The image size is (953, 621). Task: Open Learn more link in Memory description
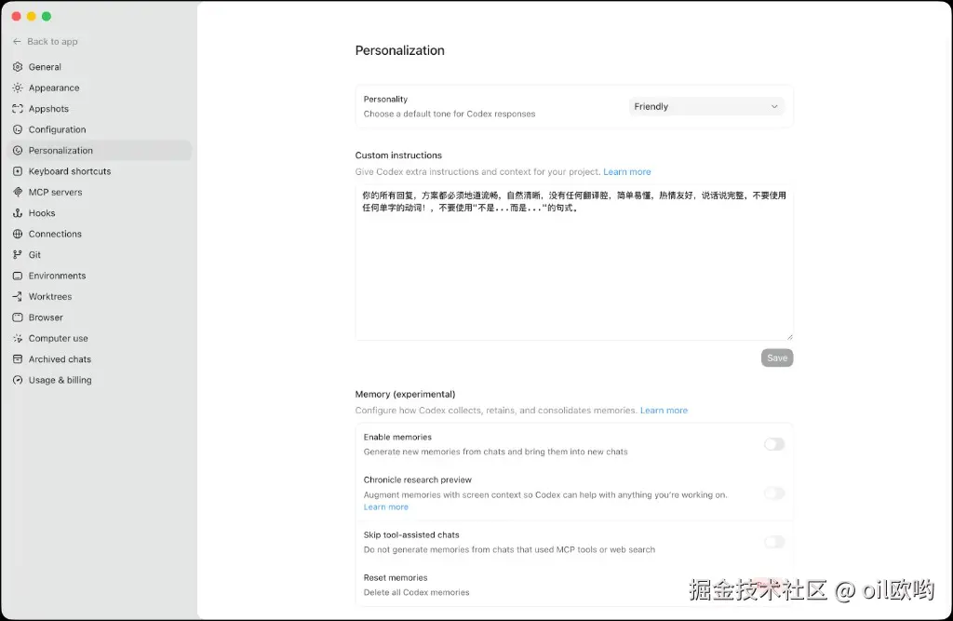click(664, 411)
